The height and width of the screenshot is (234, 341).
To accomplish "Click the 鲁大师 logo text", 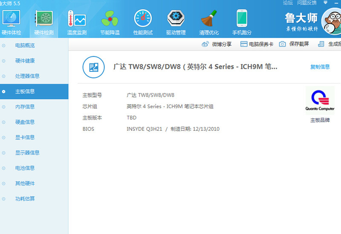I will pyautogui.click(x=301, y=18).
